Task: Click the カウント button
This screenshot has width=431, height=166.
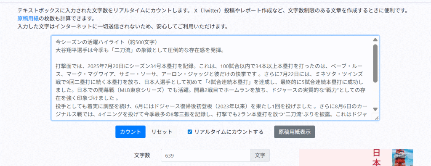Action: tap(130, 132)
